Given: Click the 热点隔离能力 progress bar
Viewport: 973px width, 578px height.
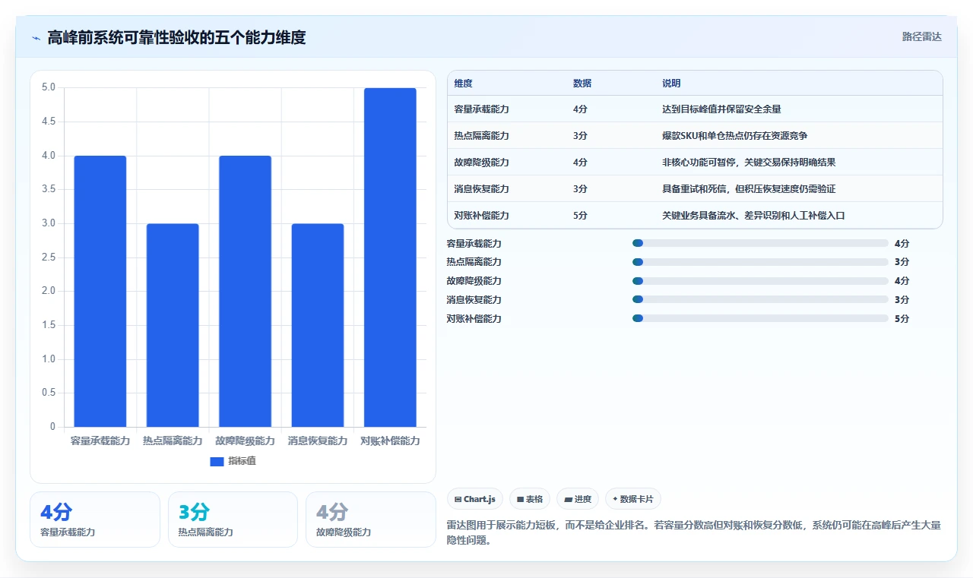Looking at the screenshot, I should 760,262.
